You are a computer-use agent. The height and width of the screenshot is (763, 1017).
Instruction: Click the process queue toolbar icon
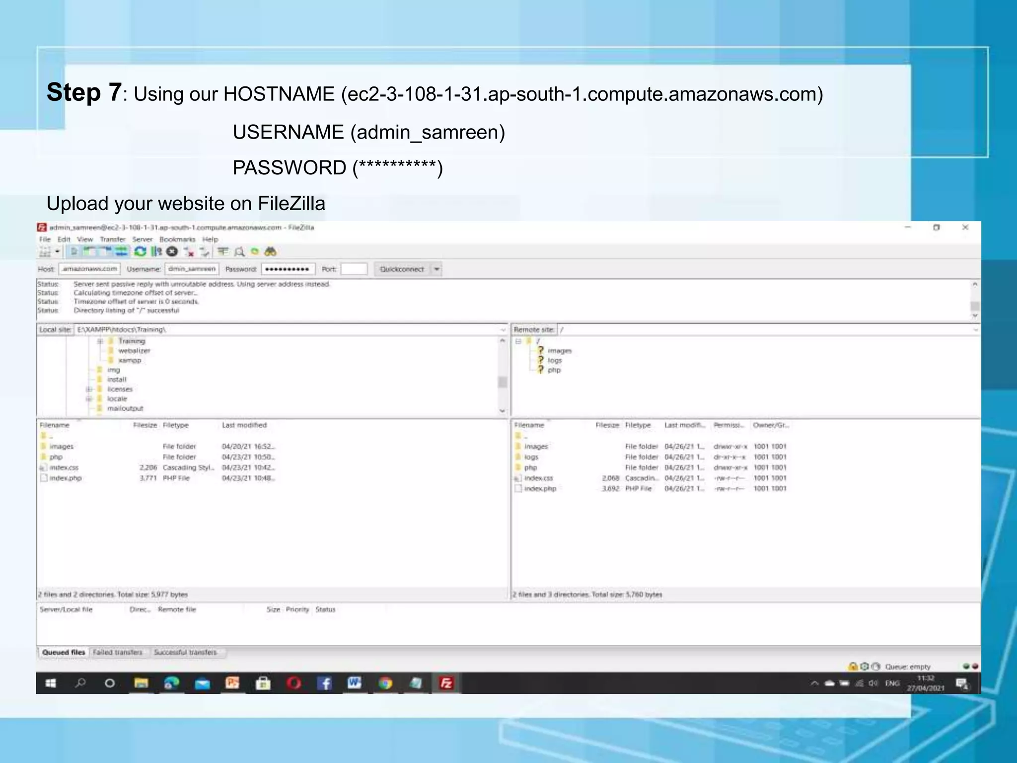[x=156, y=252]
